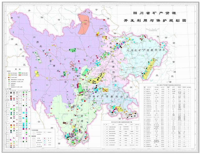Toggle the railway line symbol in legend
The height and width of the screenshot is (154, 202).
coord(34,138)
